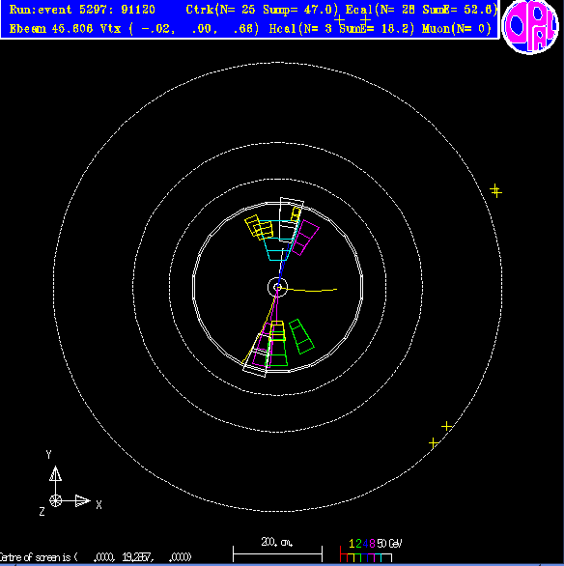Screen dimensions: 564x566
Task: Select the green isolated cluster in lower jet
Action: click(301, 336)
